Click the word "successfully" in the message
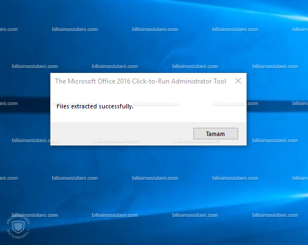 click(116, 106)
